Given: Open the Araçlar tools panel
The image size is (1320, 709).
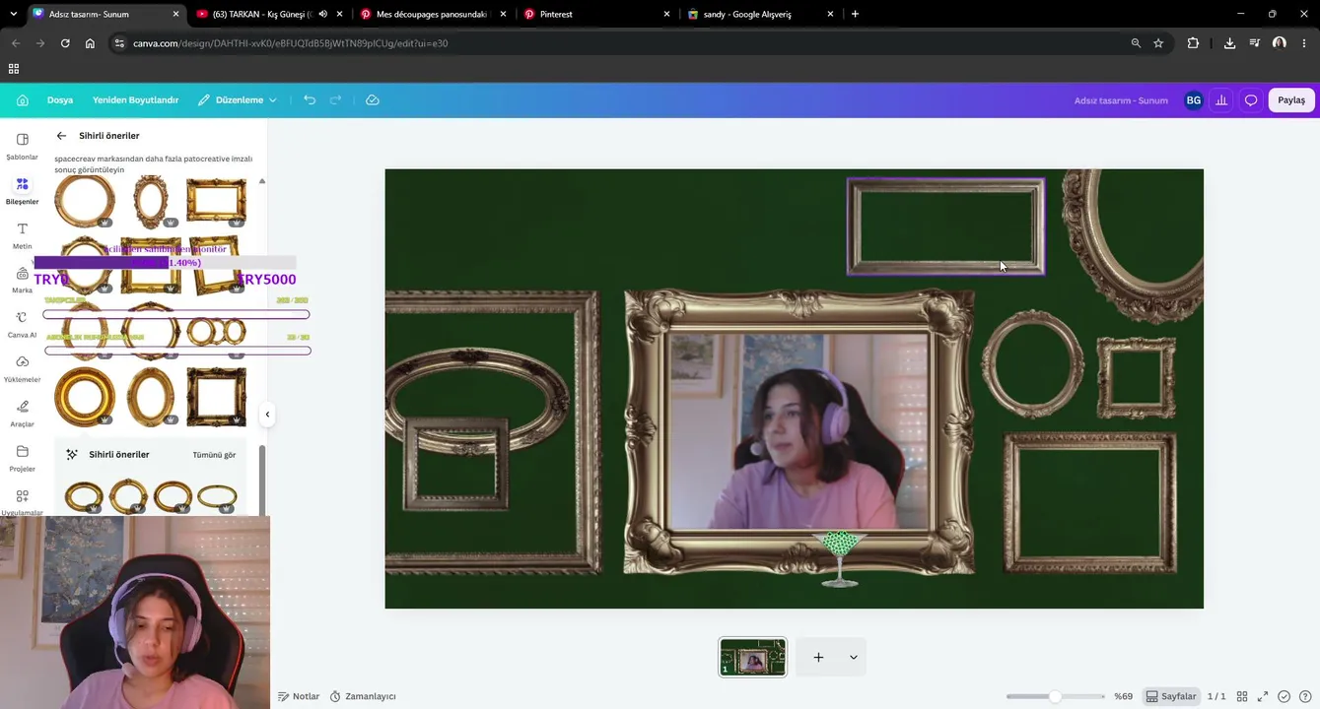Looking at the screenshot, I should click(x=22, y=414).
